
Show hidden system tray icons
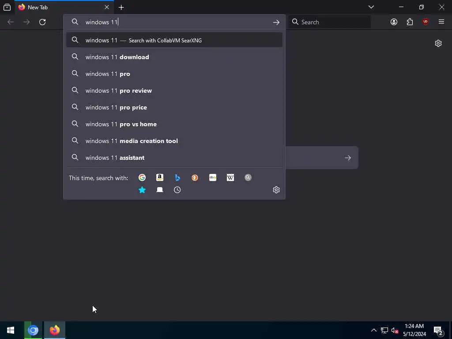click(x=373, y=330)
